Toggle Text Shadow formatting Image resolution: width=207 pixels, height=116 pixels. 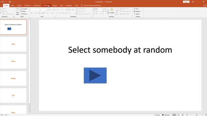click(39, 13)
